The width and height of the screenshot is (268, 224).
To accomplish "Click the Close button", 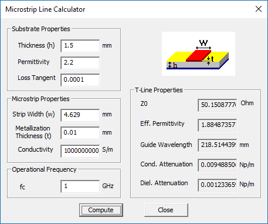I will click(x=166, y=210).
